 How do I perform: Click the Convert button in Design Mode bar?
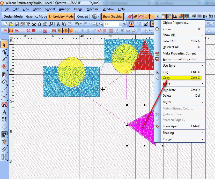83,17
